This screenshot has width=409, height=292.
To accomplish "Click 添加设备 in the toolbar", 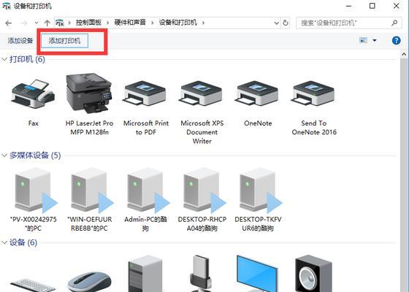I will [x=20, y=41].
